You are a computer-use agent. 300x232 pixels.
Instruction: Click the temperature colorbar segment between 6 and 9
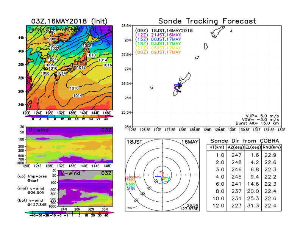(51, 116)
